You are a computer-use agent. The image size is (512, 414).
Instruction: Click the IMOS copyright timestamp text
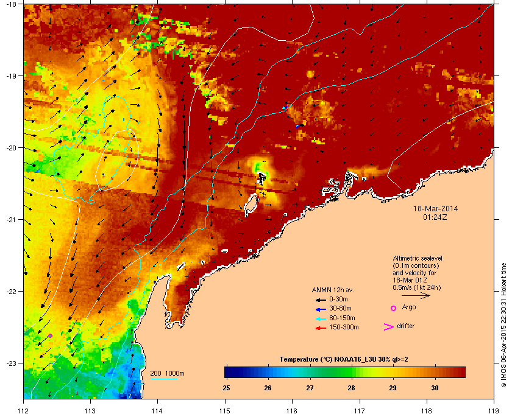click(504, 325)
